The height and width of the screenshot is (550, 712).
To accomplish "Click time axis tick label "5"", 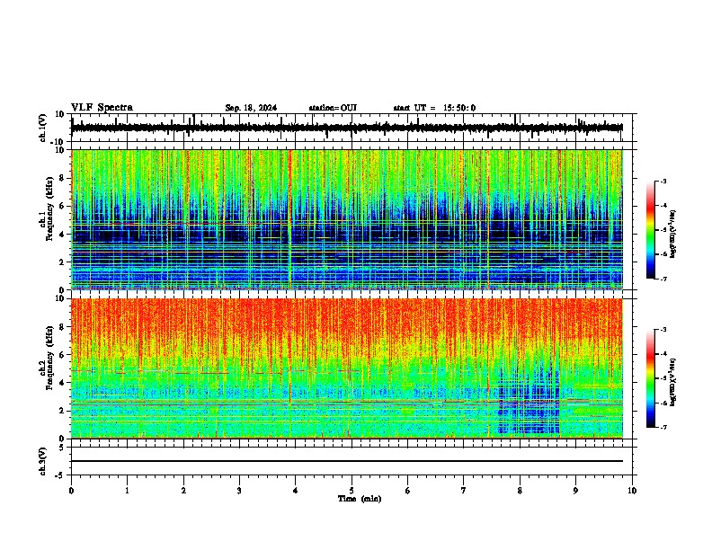I will 352,491.
